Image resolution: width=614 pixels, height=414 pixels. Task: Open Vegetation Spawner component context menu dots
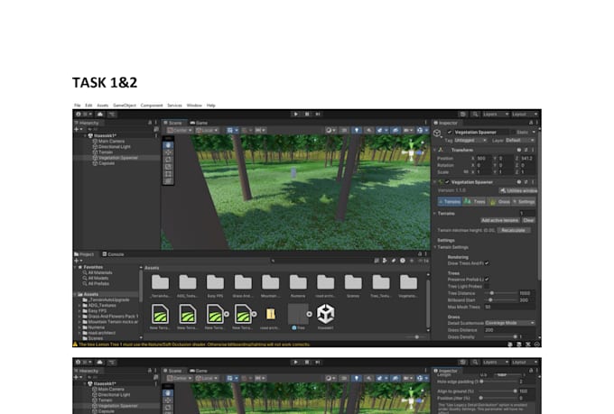pos(533,182)
